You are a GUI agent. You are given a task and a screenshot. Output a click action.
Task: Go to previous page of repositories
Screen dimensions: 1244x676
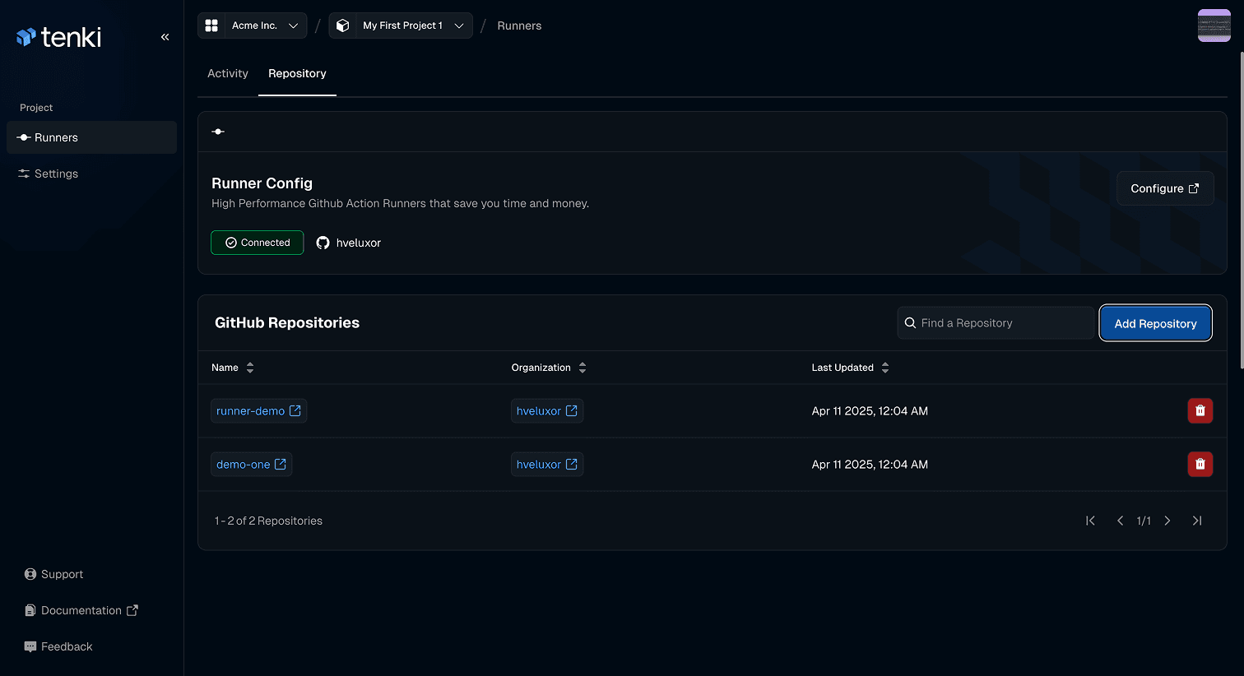(x=1120, y=521)
